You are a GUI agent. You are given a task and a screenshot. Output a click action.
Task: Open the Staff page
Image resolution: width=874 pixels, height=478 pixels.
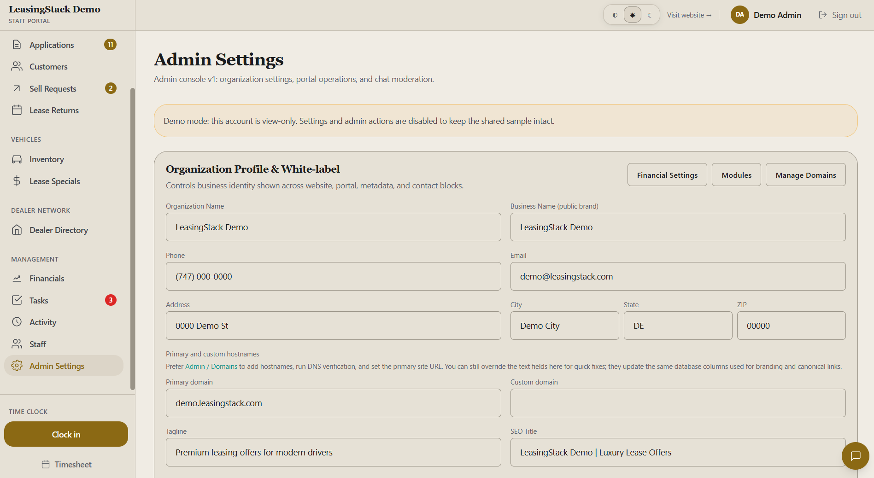point(64,344)
